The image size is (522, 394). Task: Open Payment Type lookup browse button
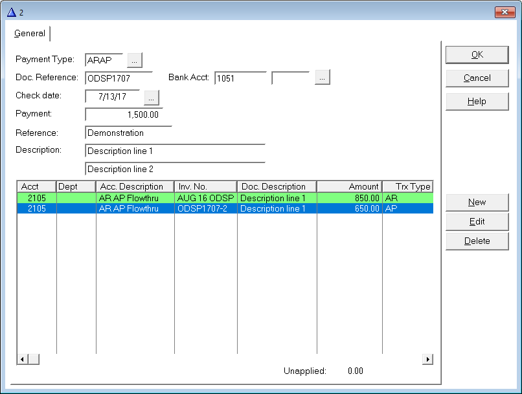(134, 60)
